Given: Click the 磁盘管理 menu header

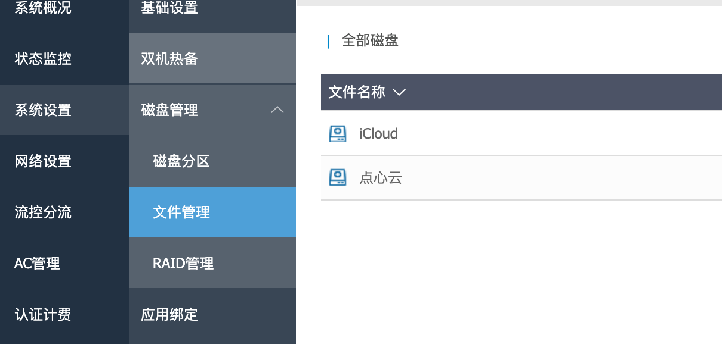Looking at the screenshot, I should 169,110.
